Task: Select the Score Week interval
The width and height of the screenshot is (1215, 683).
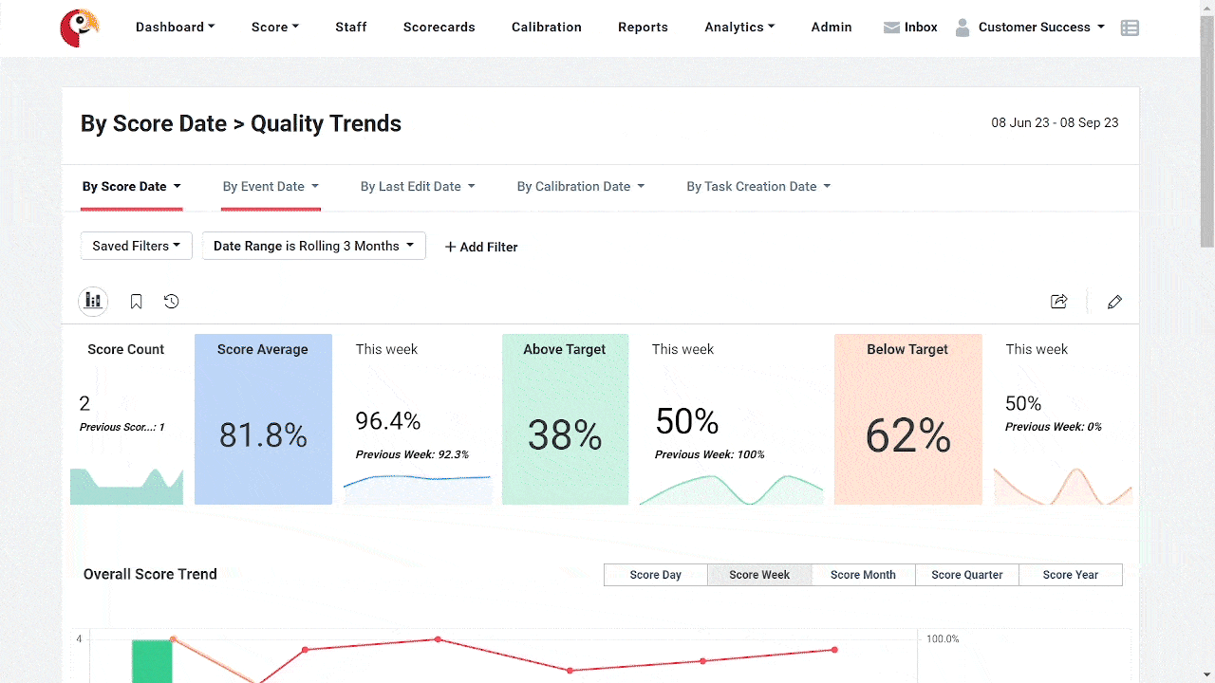Action: click(x=759, y=575)
